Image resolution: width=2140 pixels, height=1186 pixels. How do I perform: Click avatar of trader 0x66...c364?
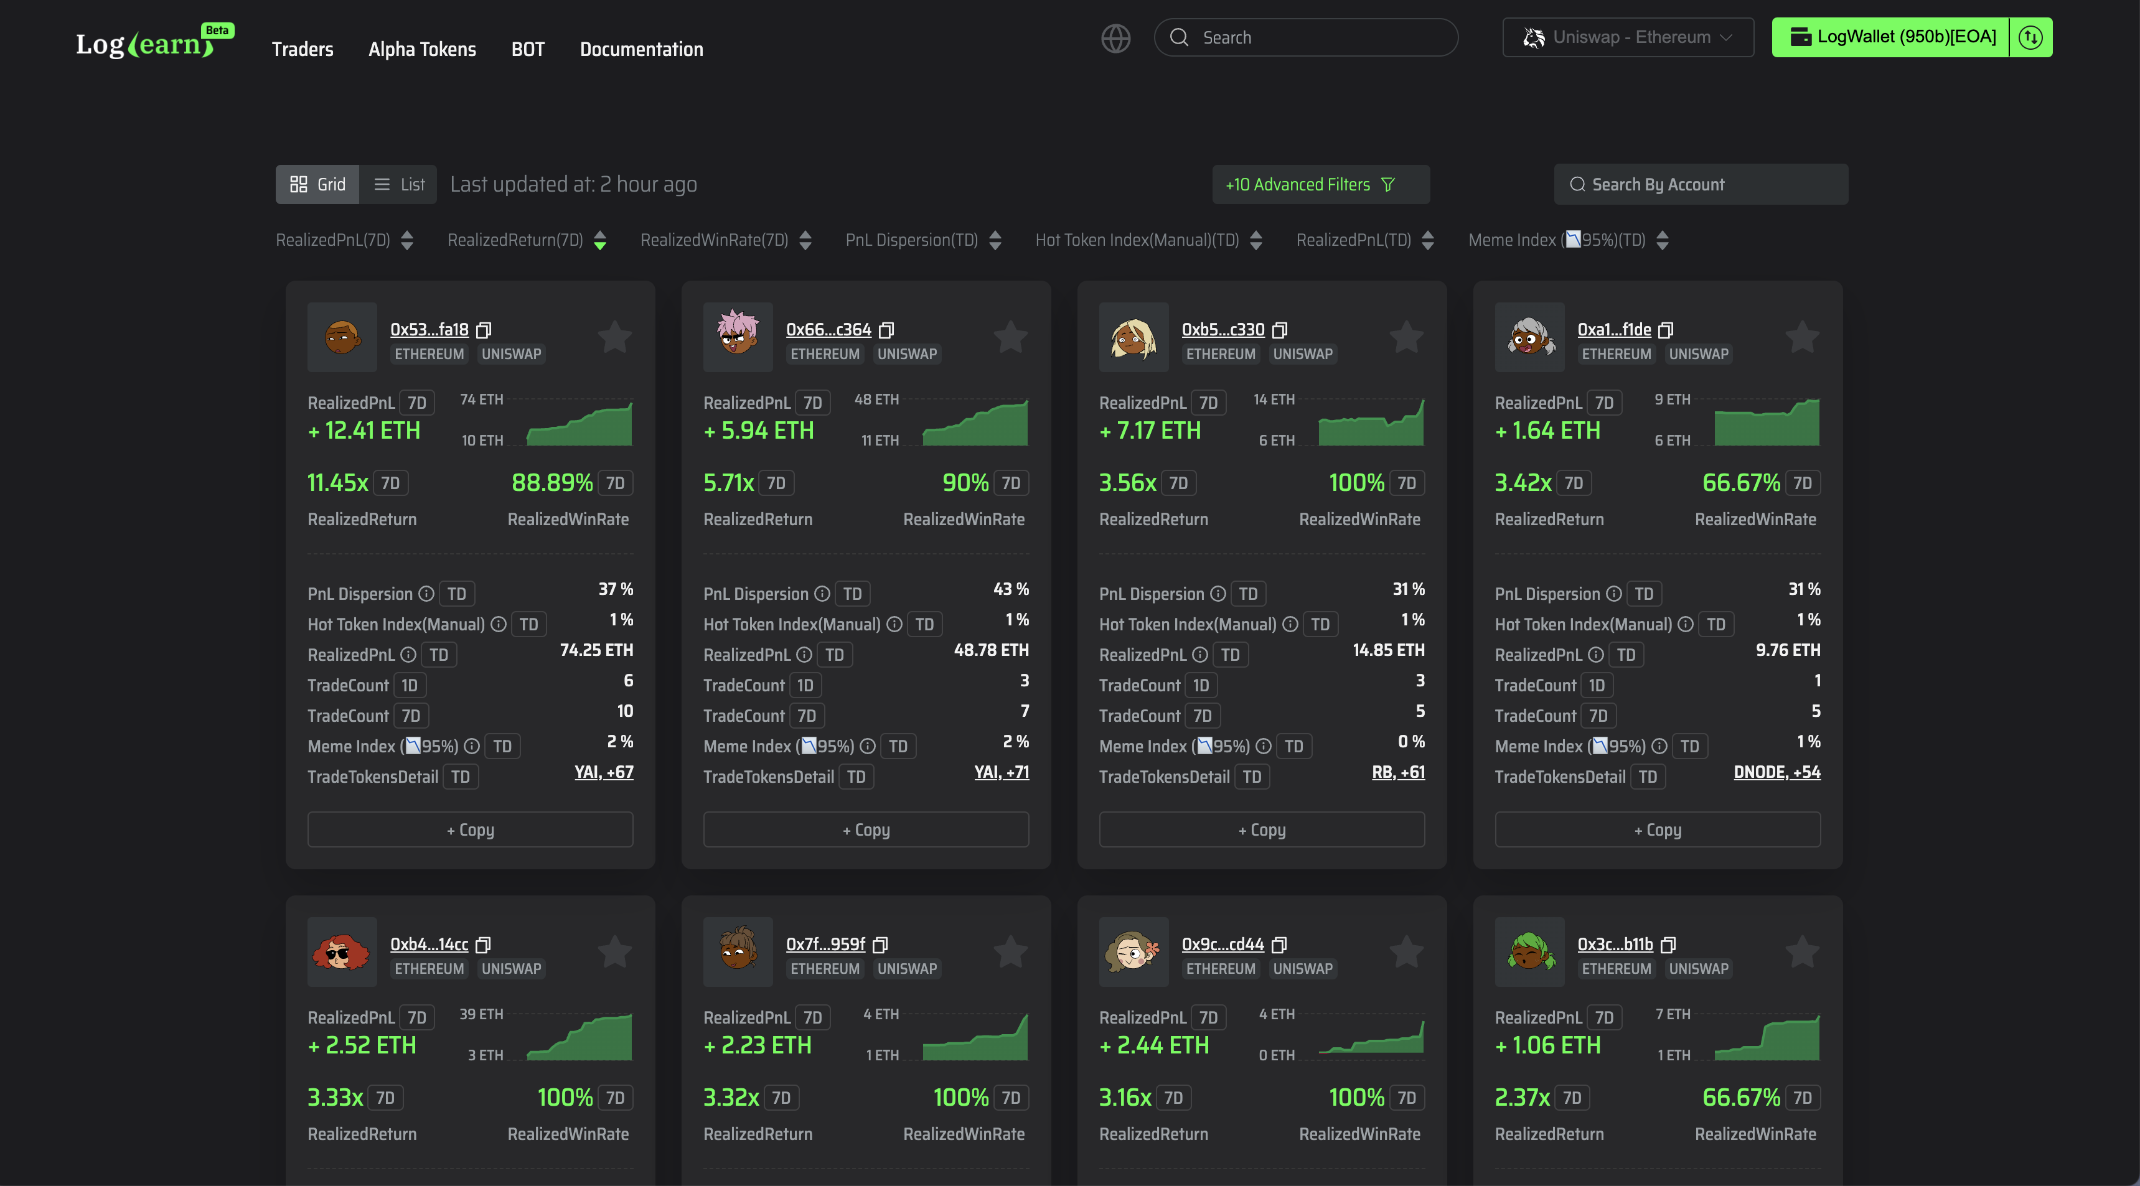tap(738, 337)
